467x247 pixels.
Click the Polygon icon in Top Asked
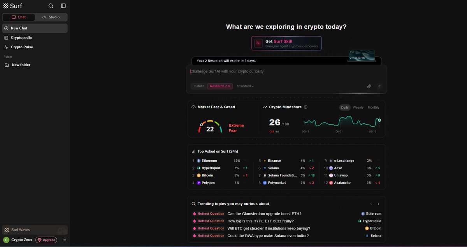(198, 183)
